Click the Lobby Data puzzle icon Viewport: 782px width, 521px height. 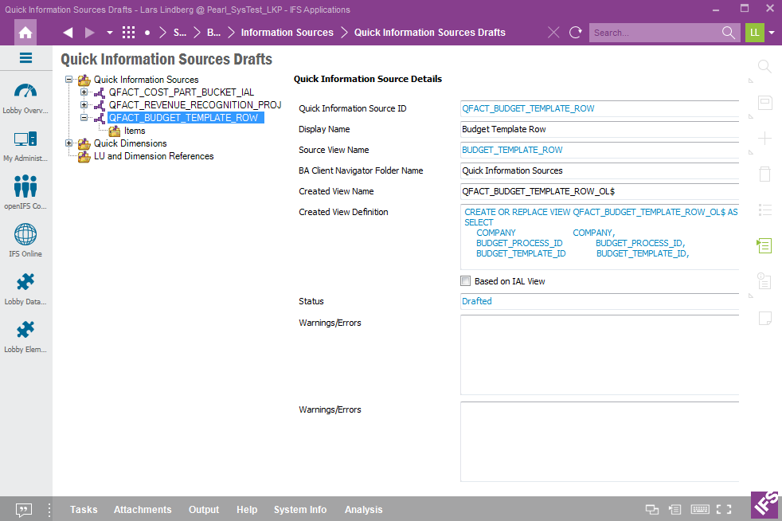click(x=25, y=283)
